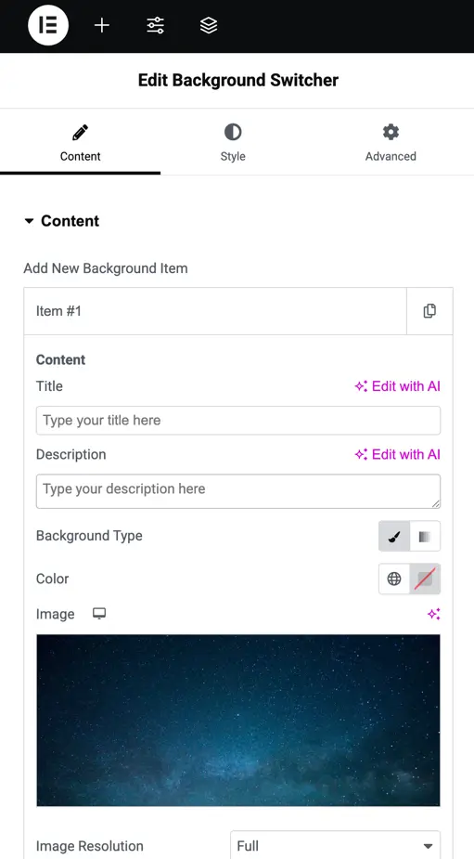Open Site Settings sliders icon
Image resolution: width=474 pixels, height=859 pixels.
(156, 26)
